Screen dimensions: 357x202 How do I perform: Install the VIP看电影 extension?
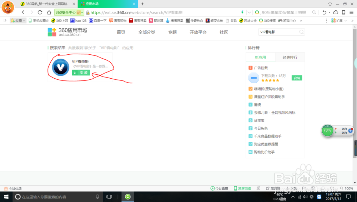81,73
